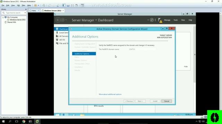Show hidden system tray icons

coord(197,122)
